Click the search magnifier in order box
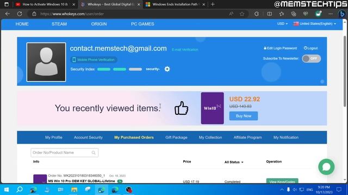The width and height of the screenshot is (348, 195). tap(94, 153)
